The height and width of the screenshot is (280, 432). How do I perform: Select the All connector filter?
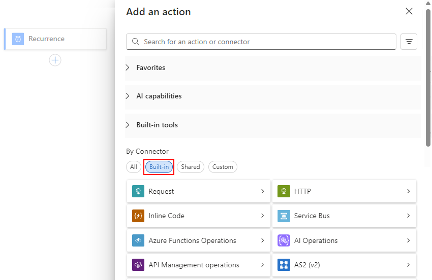click(133, 167)
